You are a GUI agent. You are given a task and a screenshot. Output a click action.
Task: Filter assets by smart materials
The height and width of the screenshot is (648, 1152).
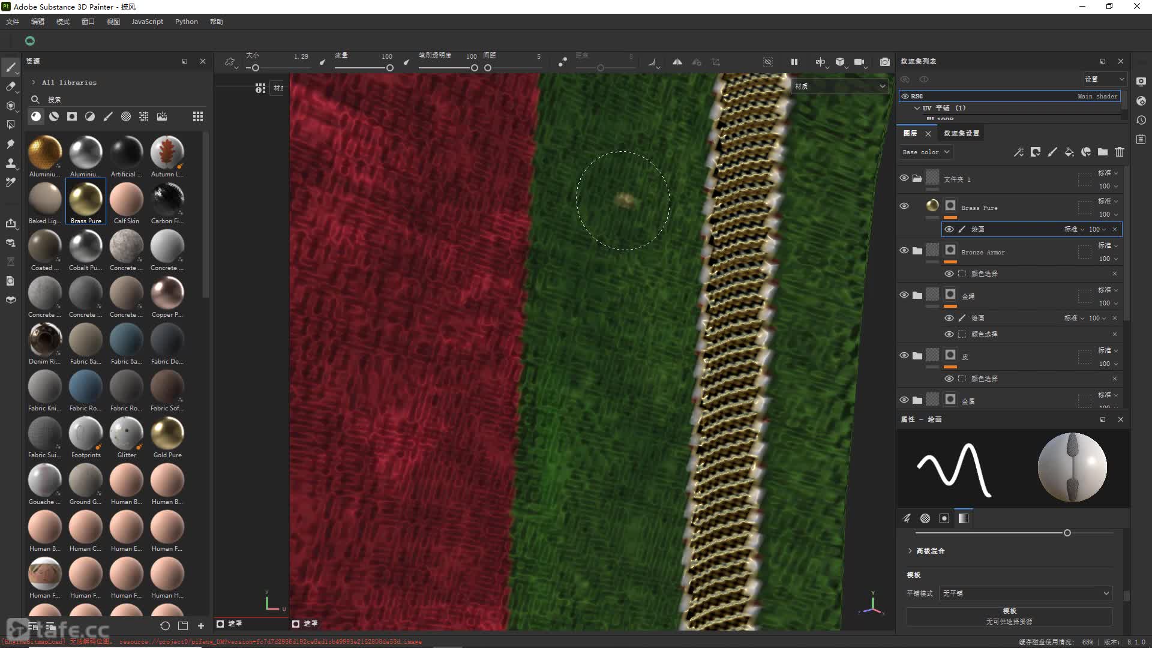click(54, 116)
